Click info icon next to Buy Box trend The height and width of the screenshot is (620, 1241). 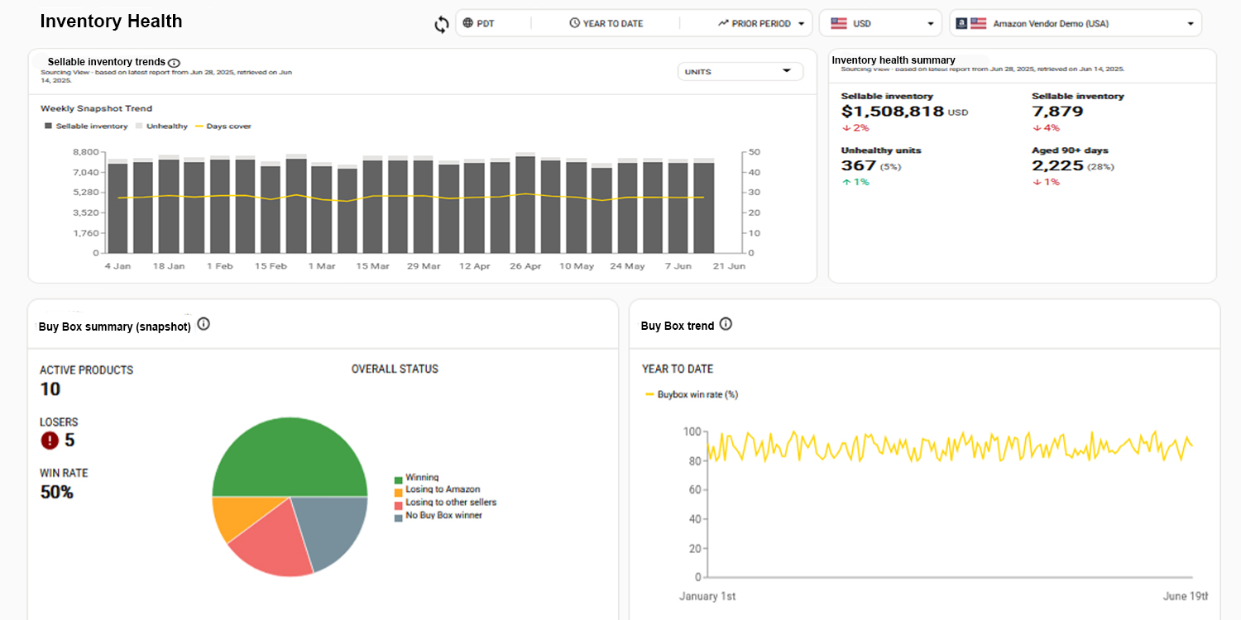click(726, 324)
